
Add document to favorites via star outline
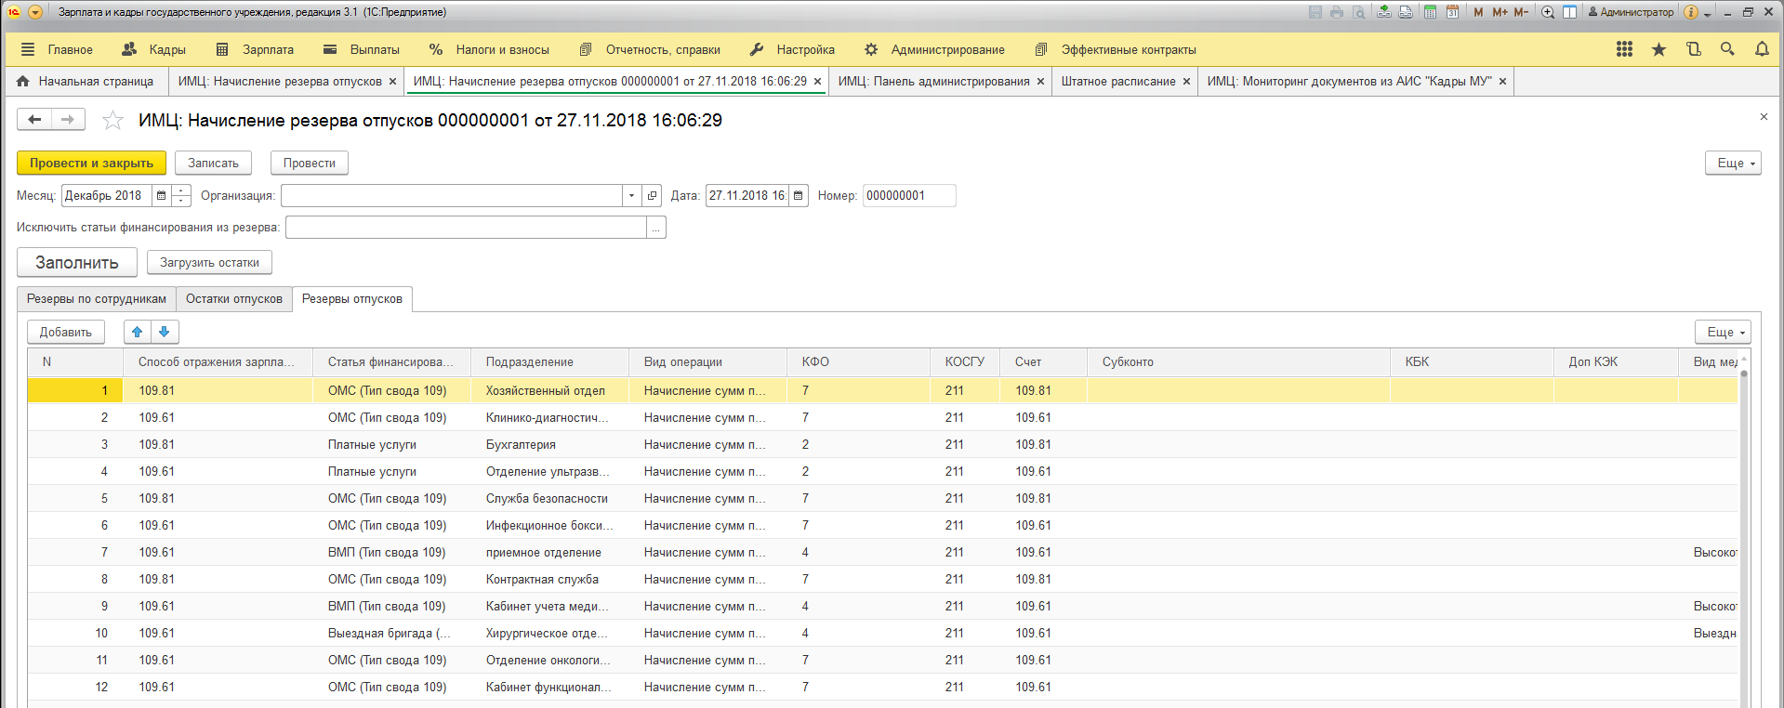(x=112, y=120)
